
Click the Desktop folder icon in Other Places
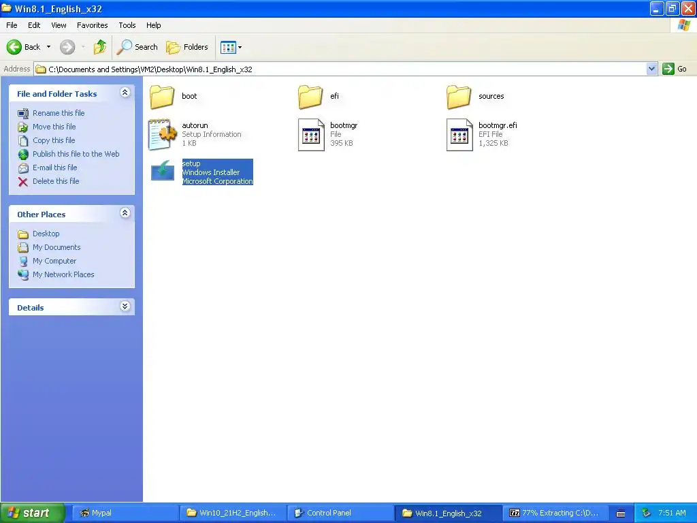[x=23, y=234]
